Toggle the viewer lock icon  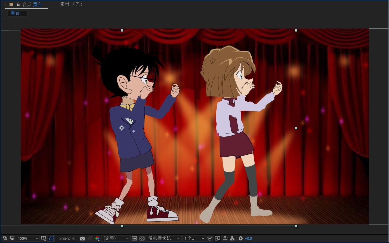click(18, 4)
